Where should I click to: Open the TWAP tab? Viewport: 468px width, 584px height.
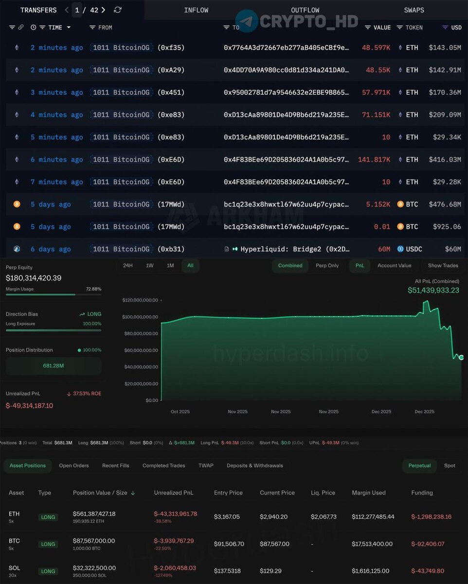pos(206,466)
